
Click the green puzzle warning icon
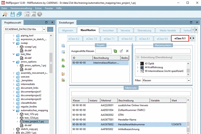pos(63,60)
